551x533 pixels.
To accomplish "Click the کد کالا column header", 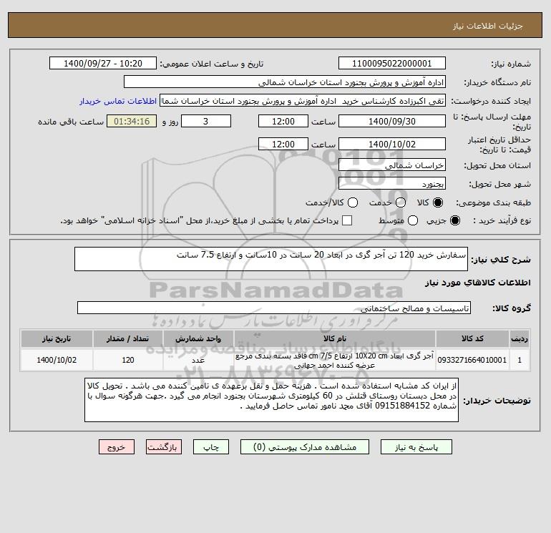I will (x=472, y=338).
